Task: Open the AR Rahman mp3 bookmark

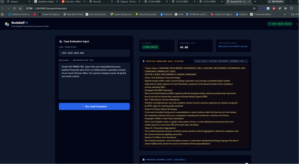Action: 196,14
